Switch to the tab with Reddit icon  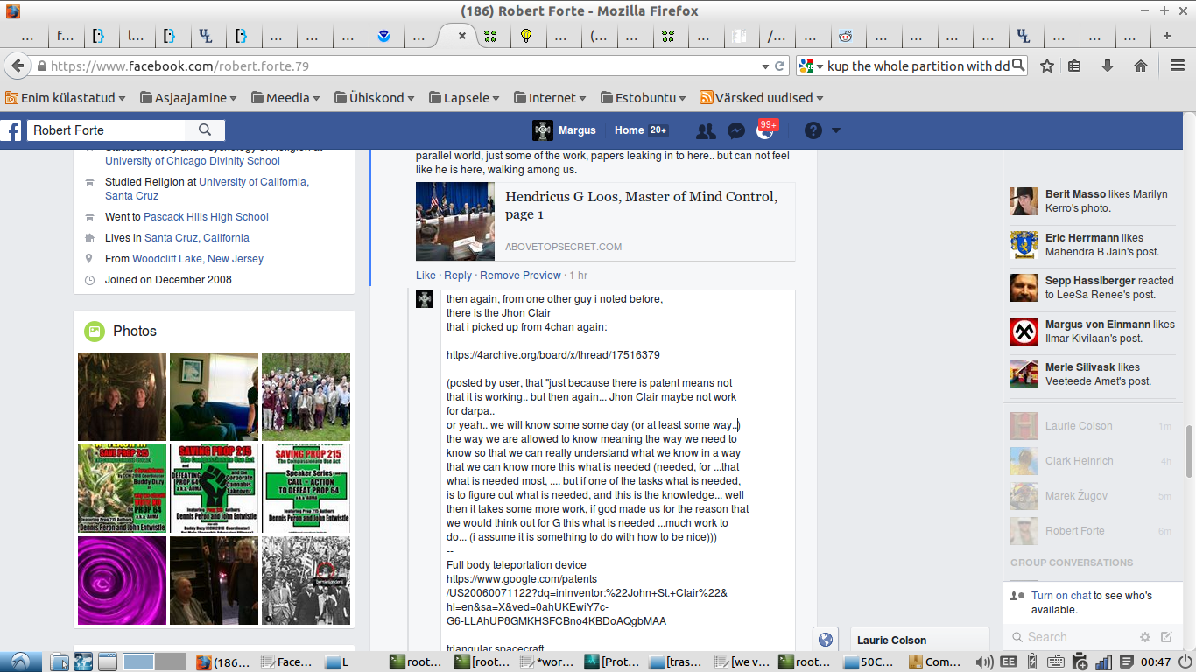click(x=845, y=36)
